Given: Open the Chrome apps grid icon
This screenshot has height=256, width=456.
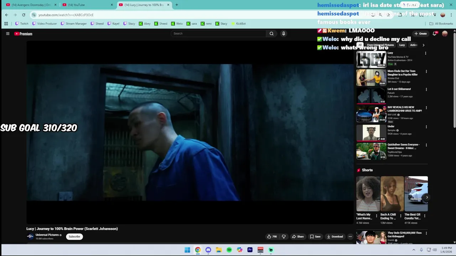Looking at the screenshot, I should pyautogui.click(x=6, y=24).
